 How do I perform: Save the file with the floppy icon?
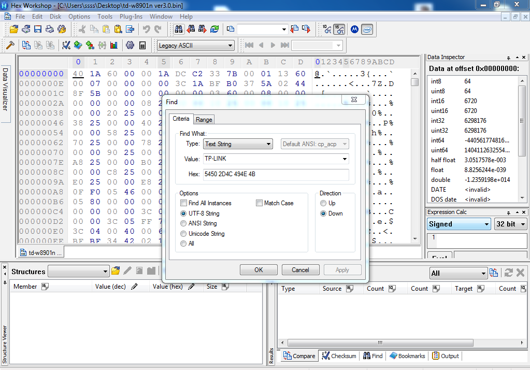pos(38,30)
